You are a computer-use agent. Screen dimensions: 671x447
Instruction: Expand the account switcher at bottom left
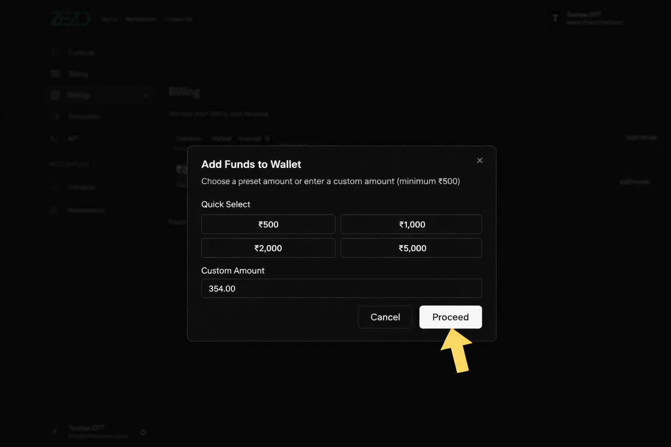[x=143, y=432]
